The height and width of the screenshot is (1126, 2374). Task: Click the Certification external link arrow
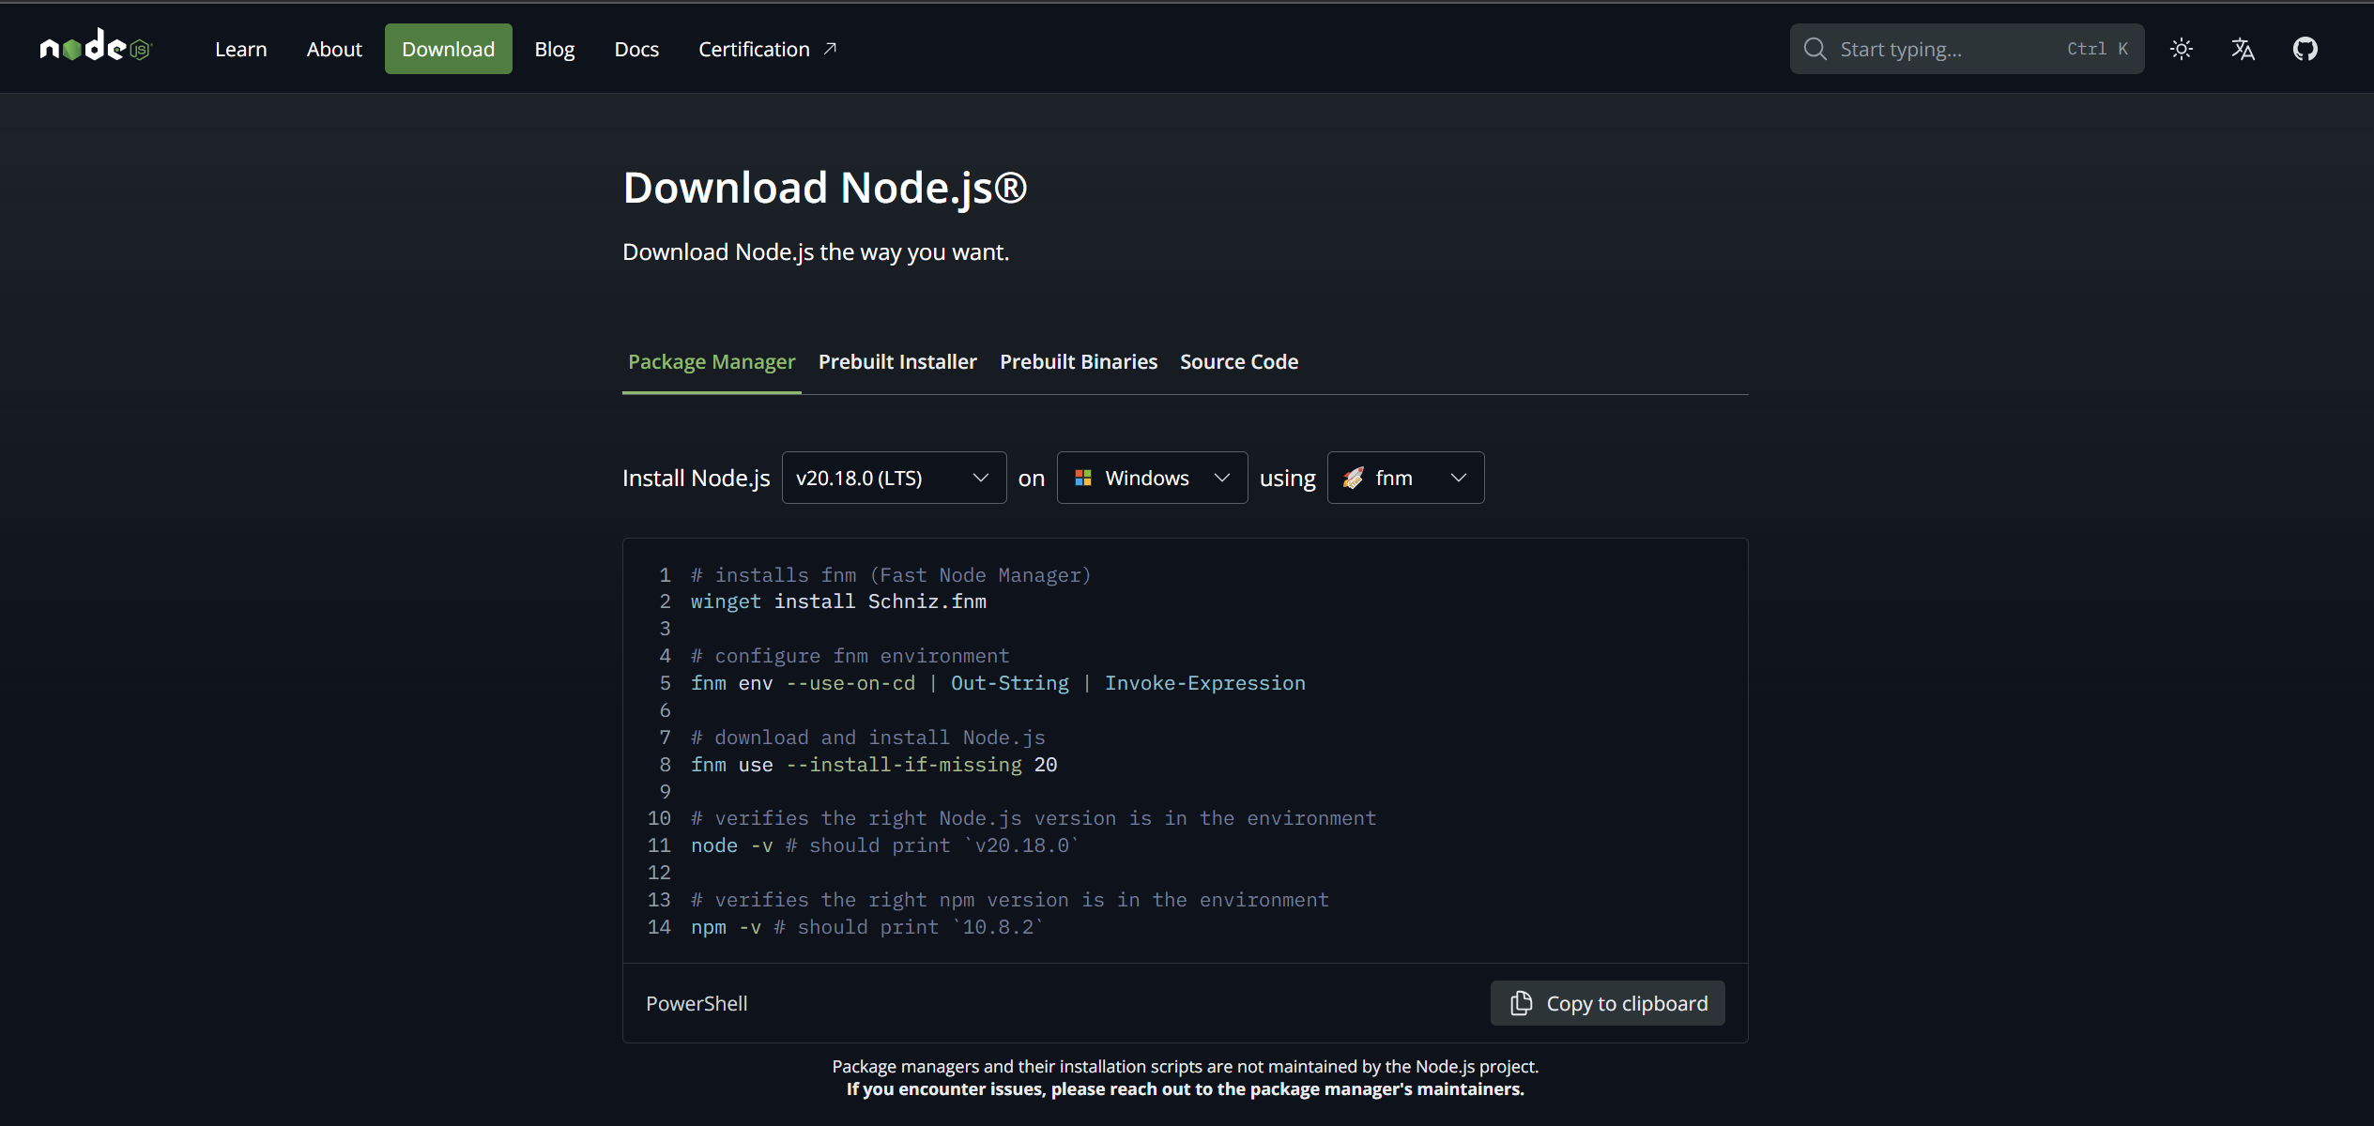pos(830,49)
